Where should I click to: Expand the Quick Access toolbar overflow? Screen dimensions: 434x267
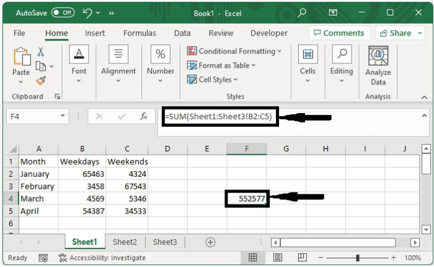111,13
